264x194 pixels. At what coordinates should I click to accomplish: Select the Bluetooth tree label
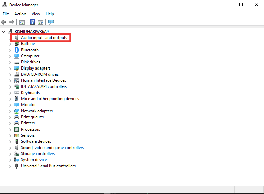tap(30, 50)
